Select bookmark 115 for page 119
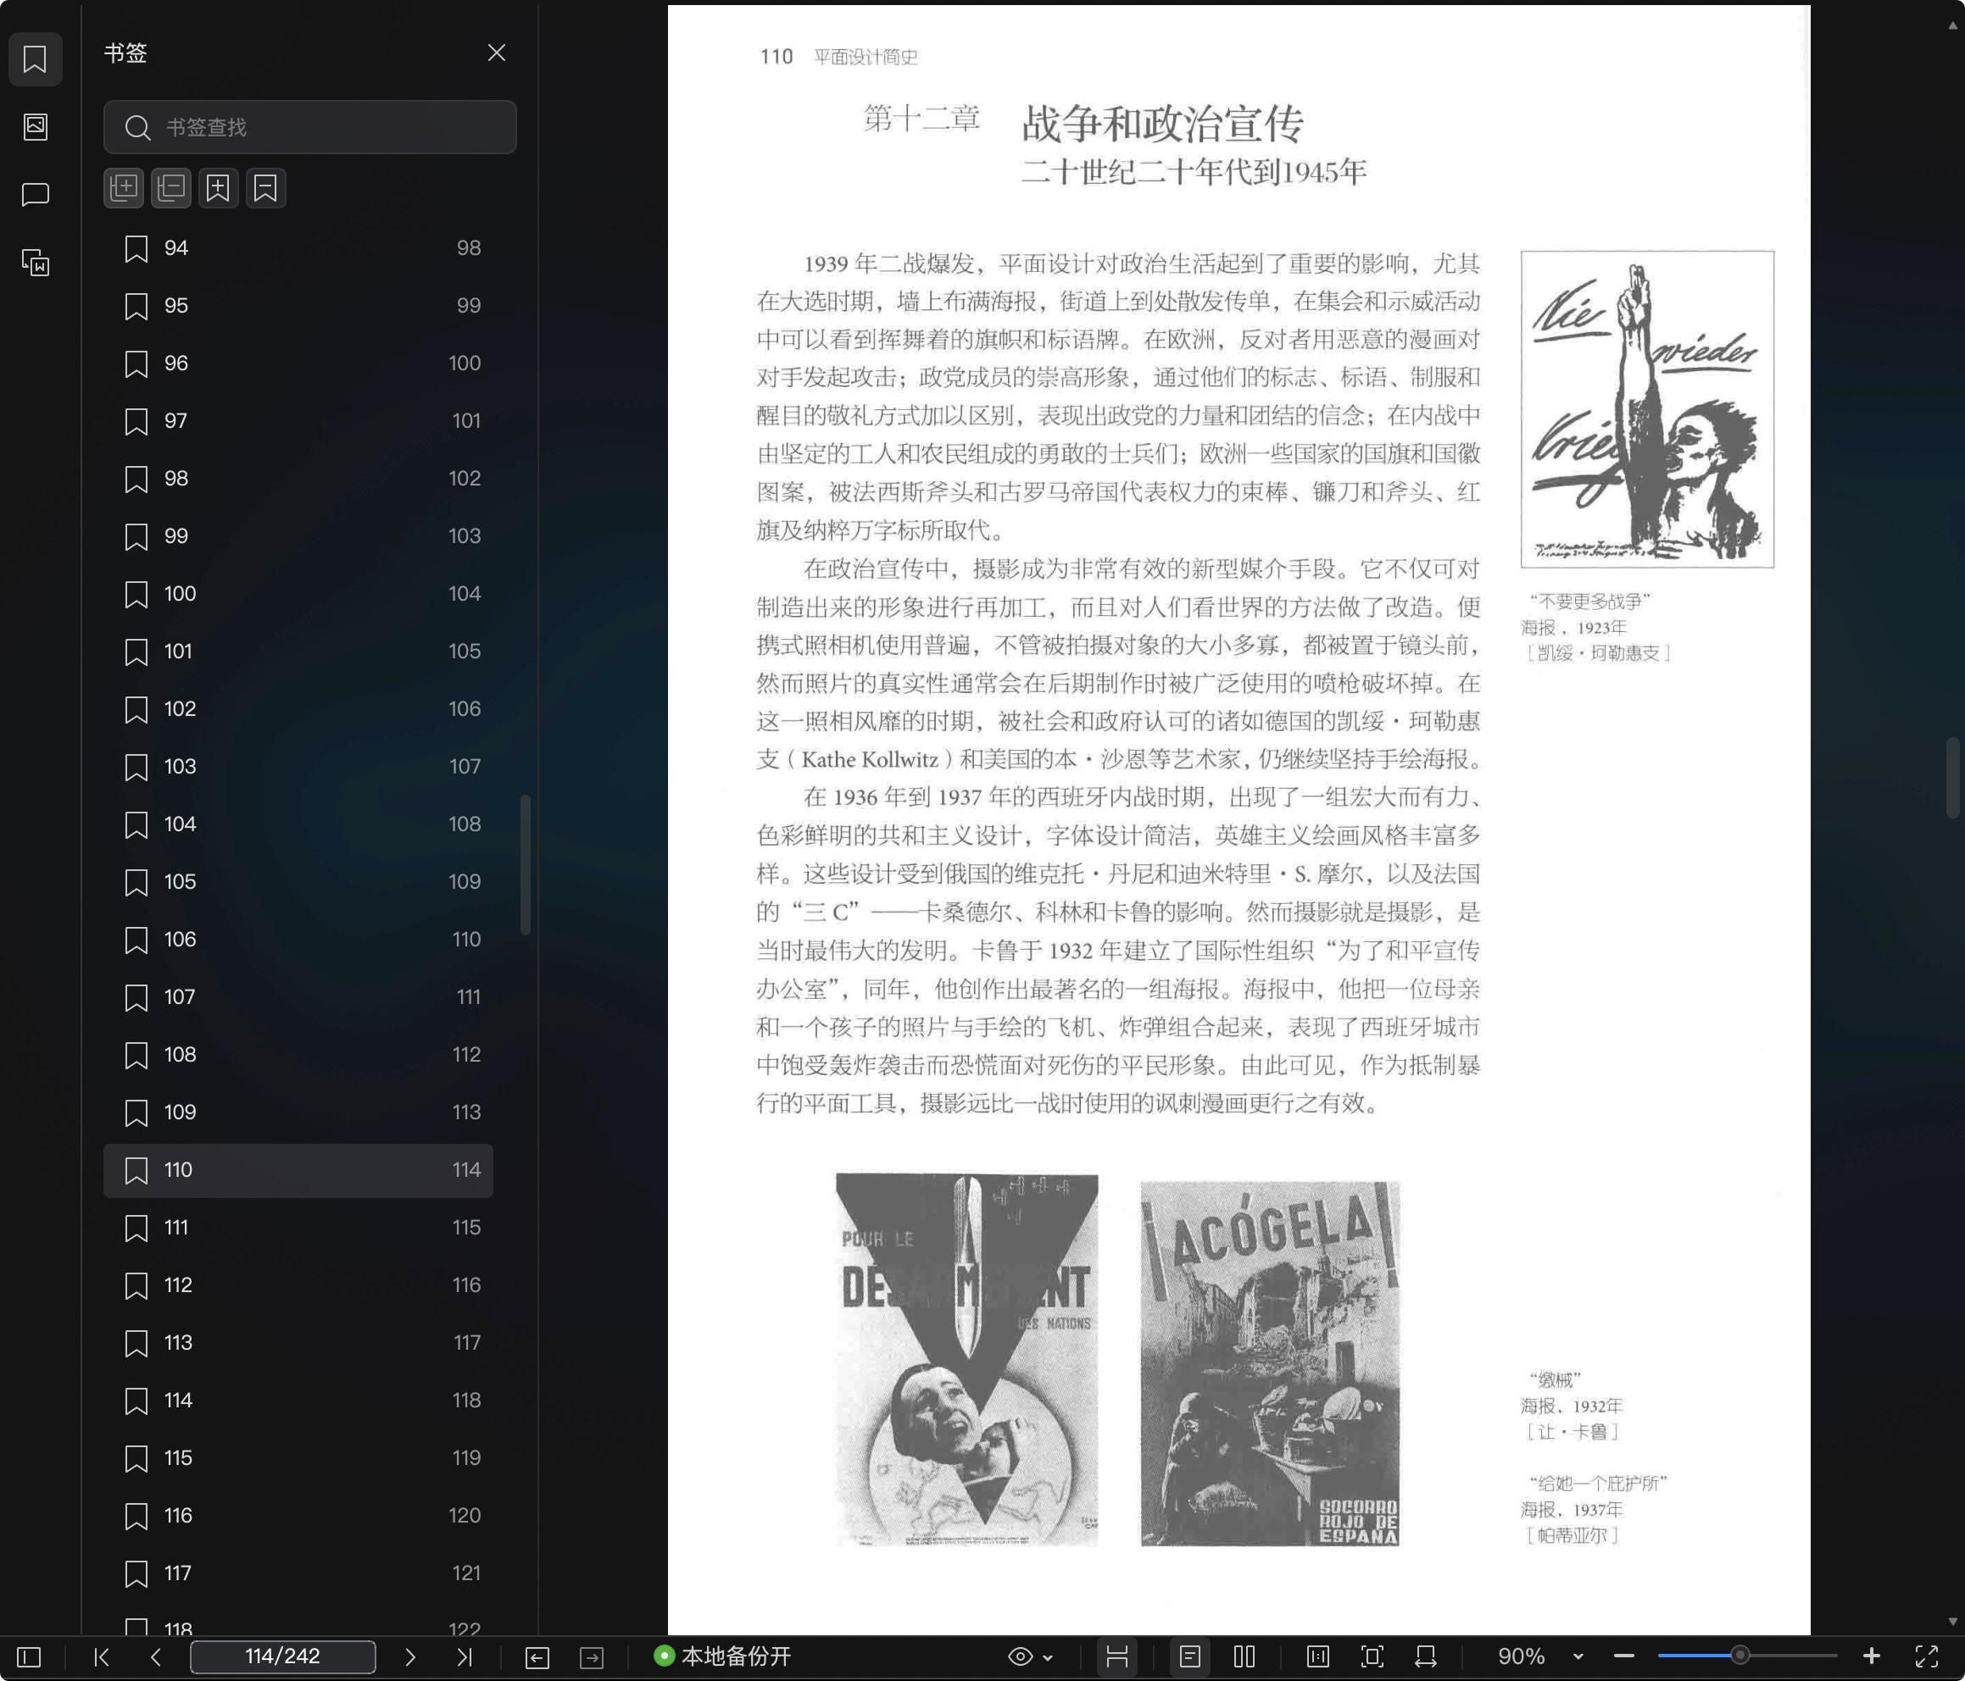Screen dimensions: 1965x1681 (298, 1458)
